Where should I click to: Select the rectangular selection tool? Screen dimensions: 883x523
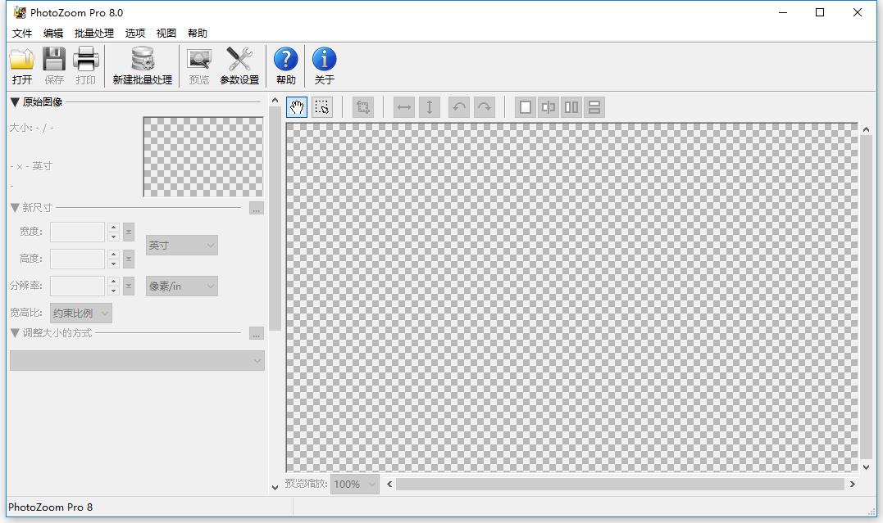coord(322,107)
